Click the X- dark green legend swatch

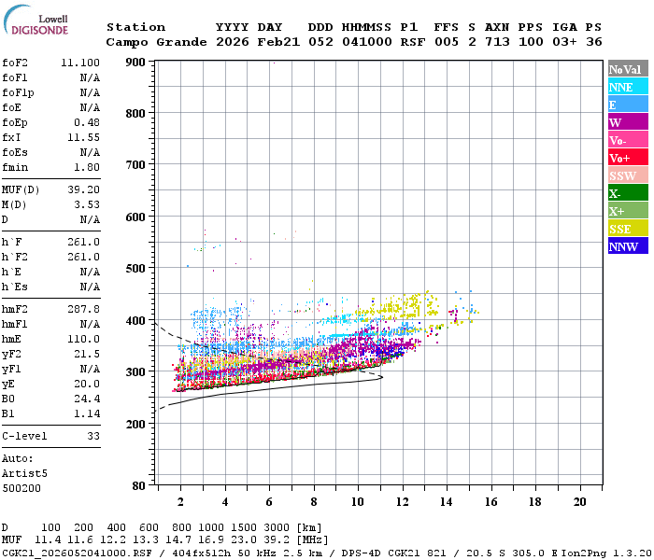pos(628,192)
